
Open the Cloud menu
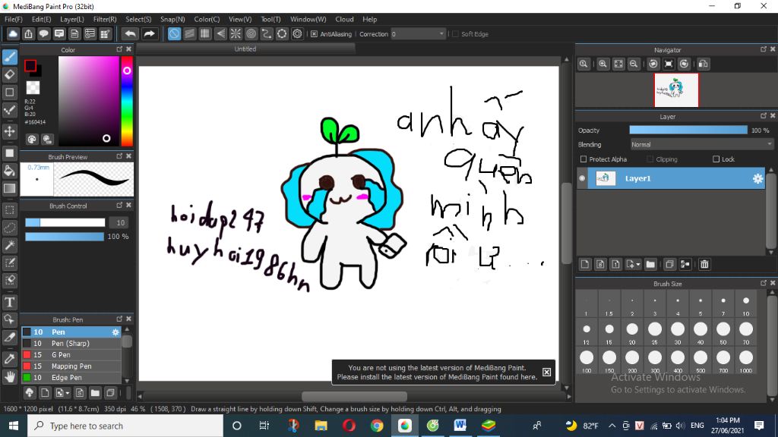(x=344, y=19)
